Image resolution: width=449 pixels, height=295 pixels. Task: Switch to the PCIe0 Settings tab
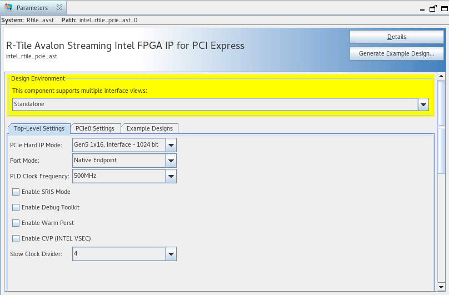point(95,129)
